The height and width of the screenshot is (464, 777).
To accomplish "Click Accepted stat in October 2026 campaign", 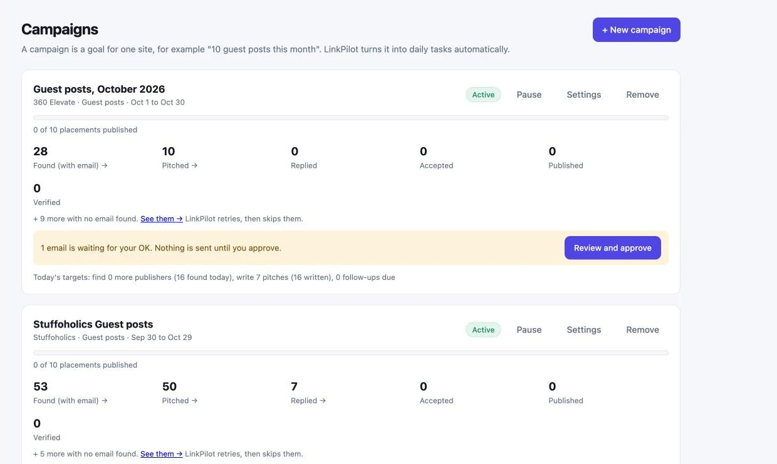I will click(x=436, y=158).
